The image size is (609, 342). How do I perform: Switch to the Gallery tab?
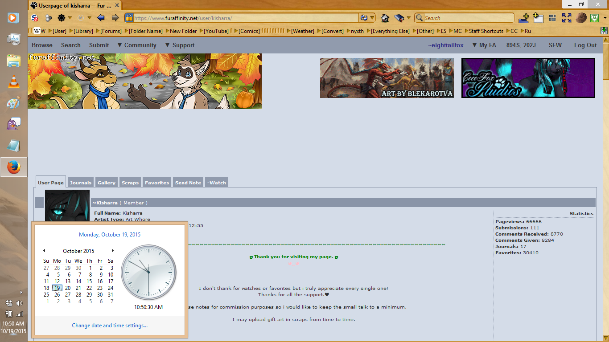point(107,183)
